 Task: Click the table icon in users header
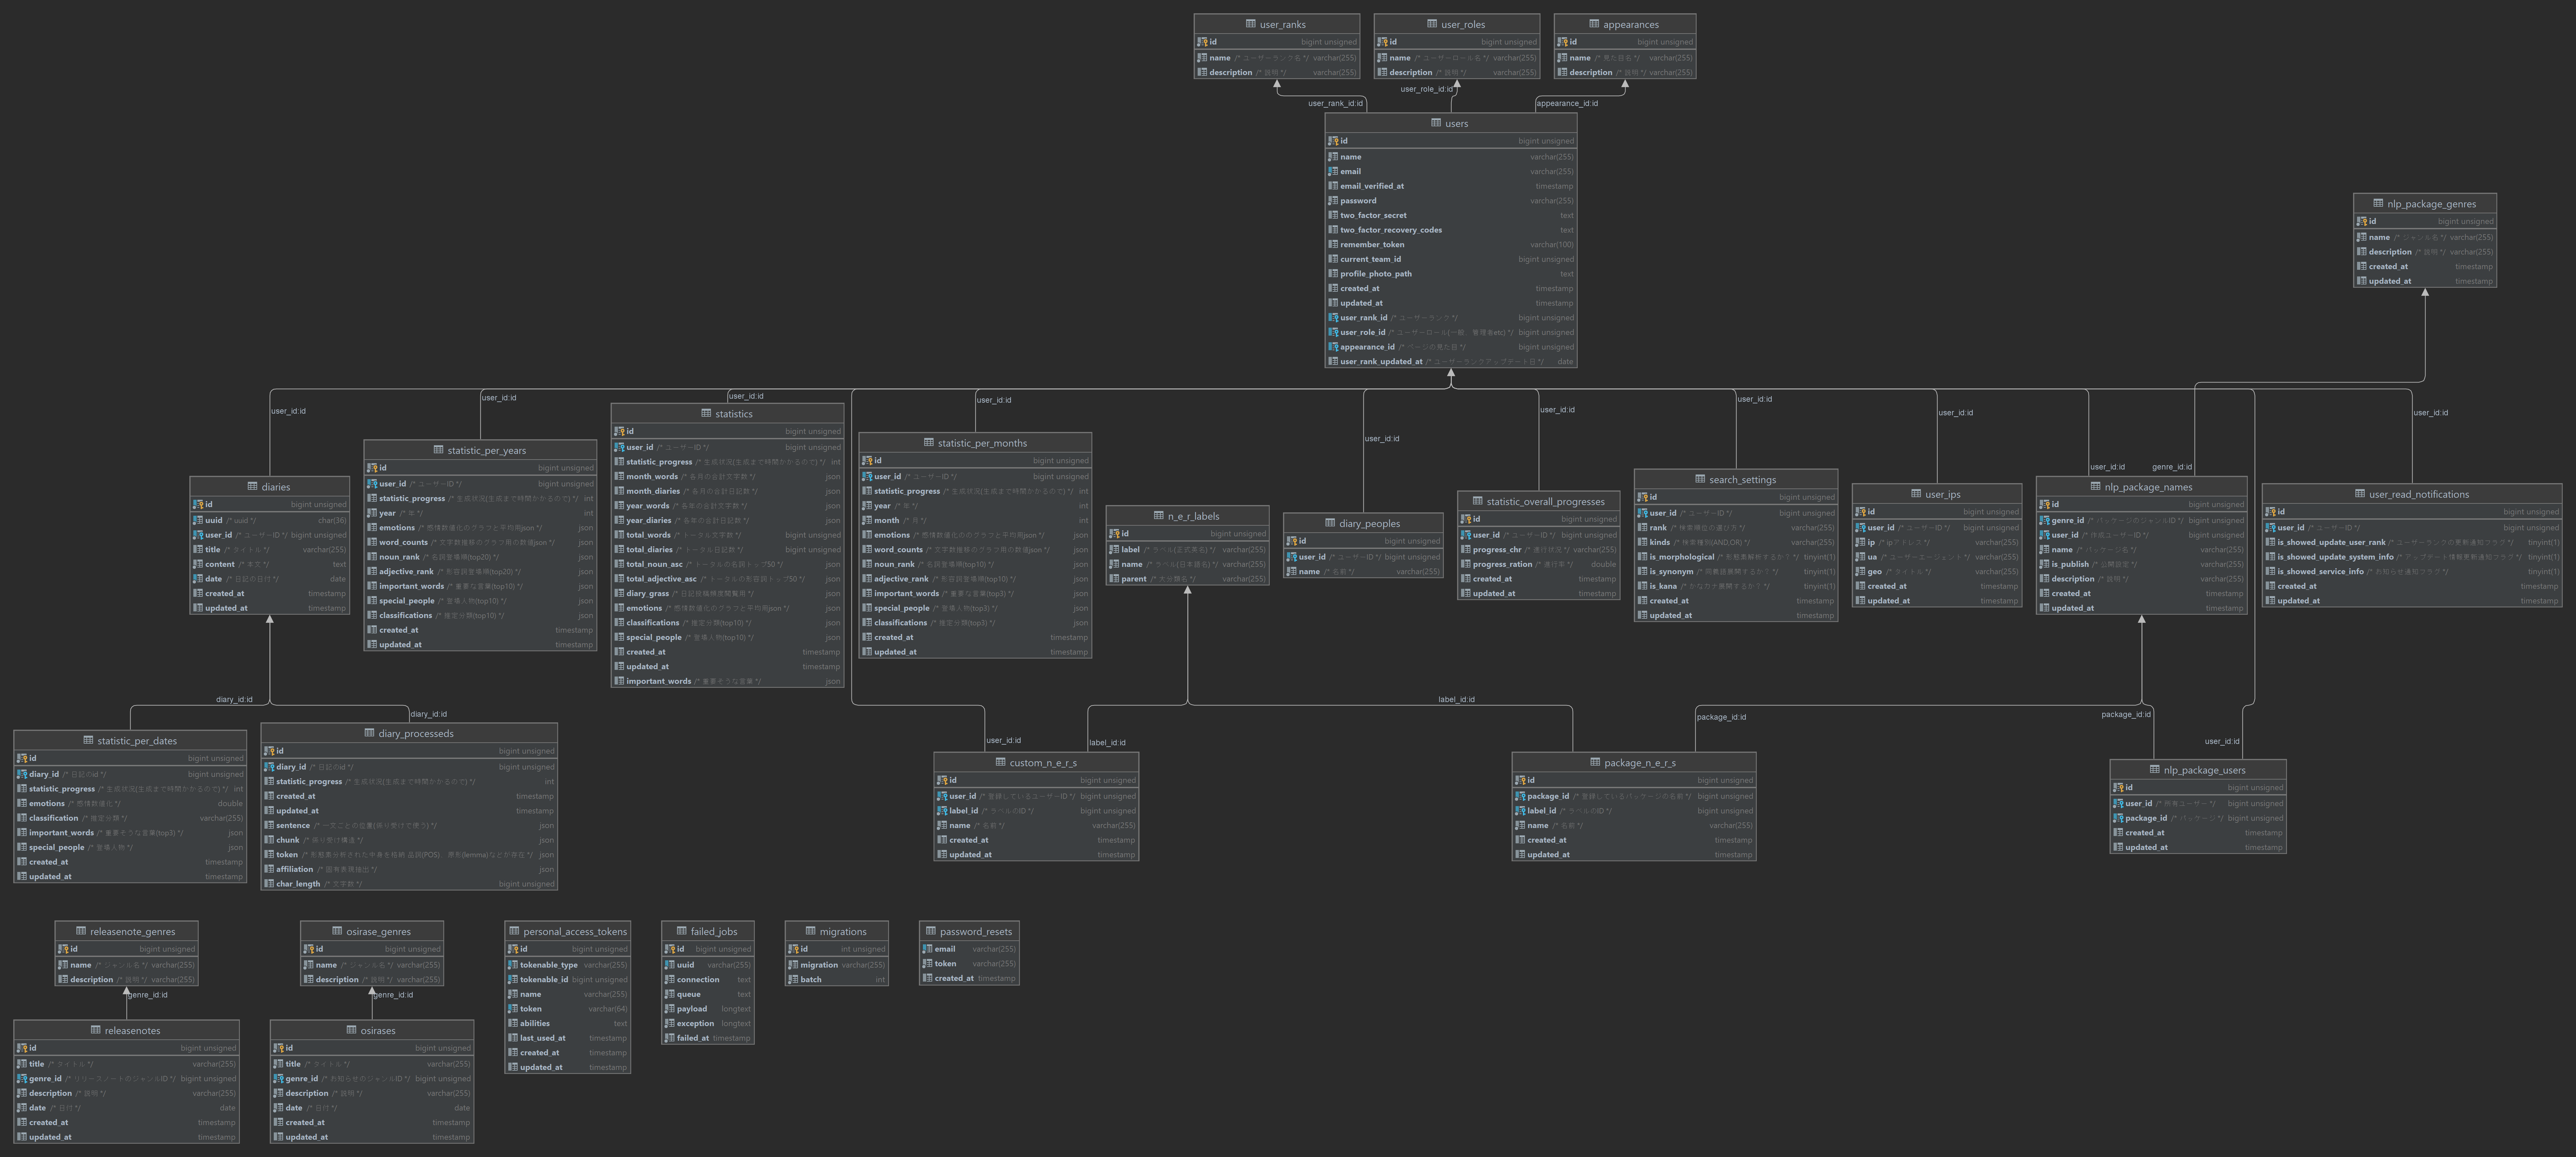1436,123
